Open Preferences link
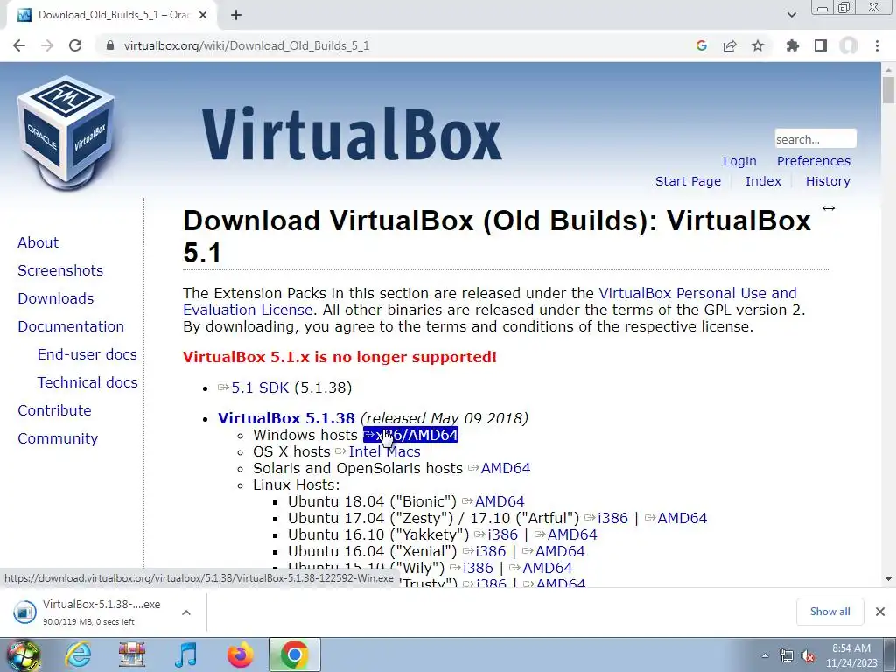The width and height of the screenshot is (896, 672). click(813, 161)
